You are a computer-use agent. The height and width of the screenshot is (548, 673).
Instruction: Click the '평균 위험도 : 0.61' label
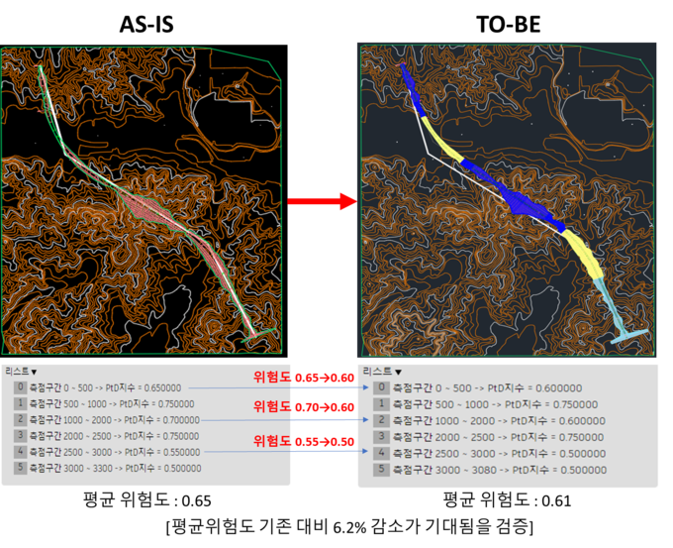[x=507, y=500]
